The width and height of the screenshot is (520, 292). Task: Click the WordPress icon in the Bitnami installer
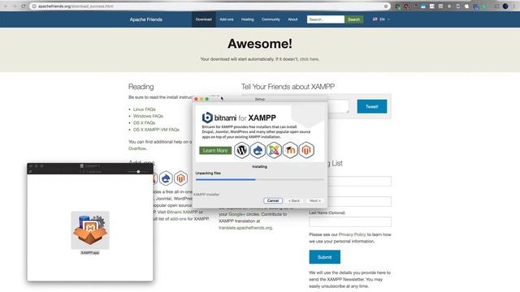242,150
